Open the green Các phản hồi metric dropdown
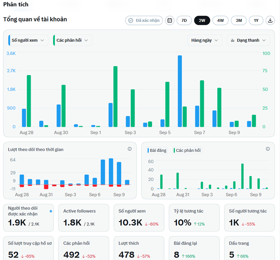 [73, 40]
